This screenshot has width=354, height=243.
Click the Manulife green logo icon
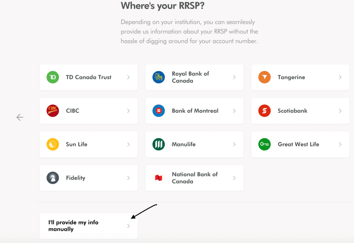pyautogui.click(x=159, y=144)
